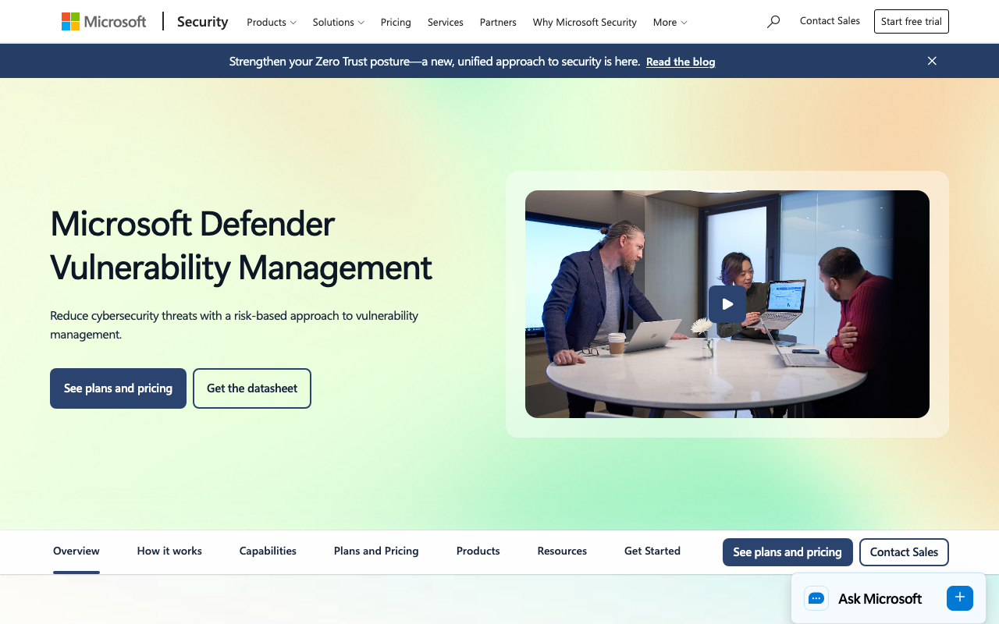
Task: Click sticky bar Contact Sales button
Action: tap(904, 552)
